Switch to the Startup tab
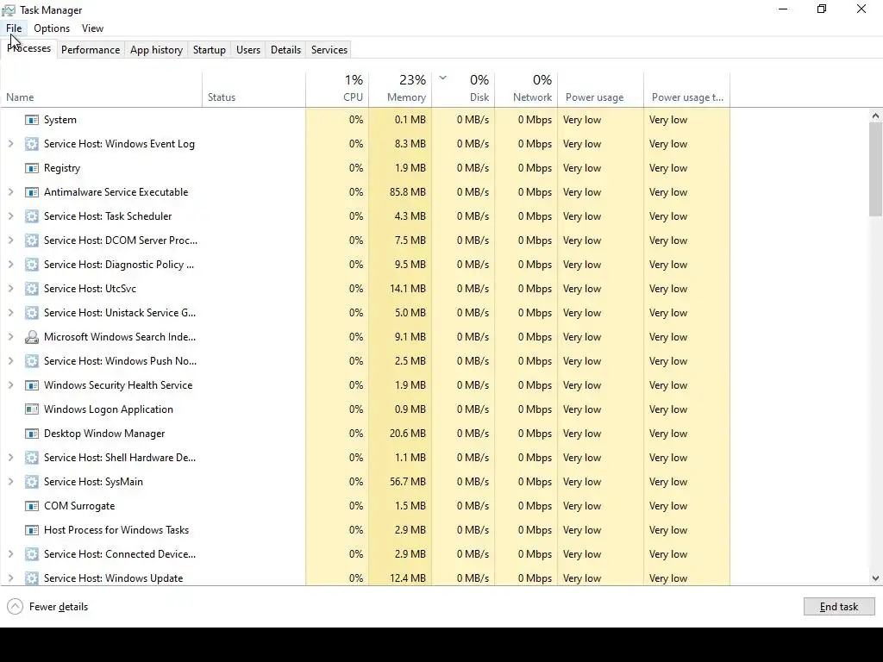 (x=210, y=50)
